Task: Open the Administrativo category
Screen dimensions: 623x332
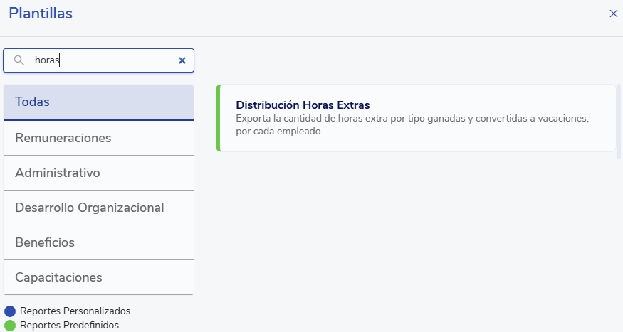Action: coord(98,173)
